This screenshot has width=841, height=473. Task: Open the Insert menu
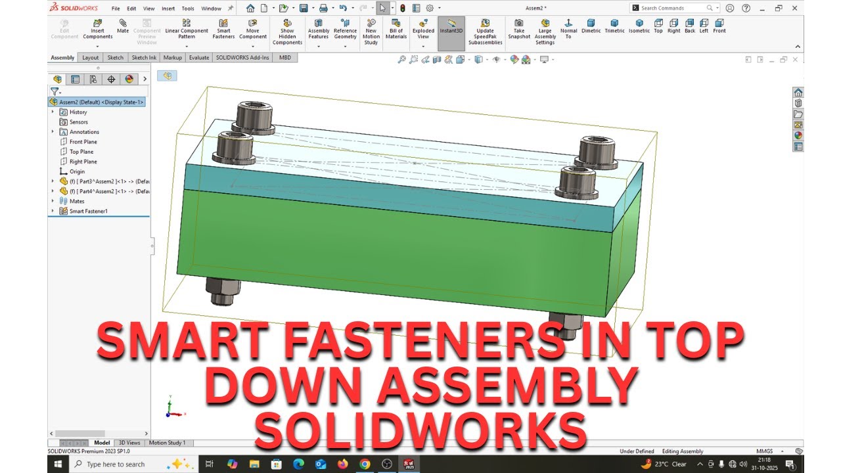point(168,9)
